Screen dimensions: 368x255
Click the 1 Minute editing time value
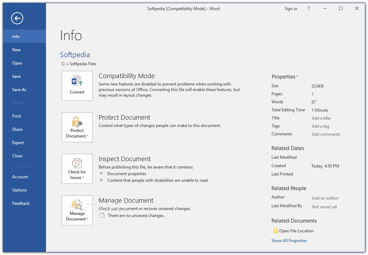tap(320, 110)
